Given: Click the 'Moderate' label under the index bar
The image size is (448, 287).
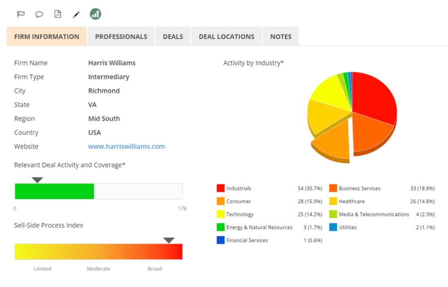Looking at the screenshot, I should [99, 269].
